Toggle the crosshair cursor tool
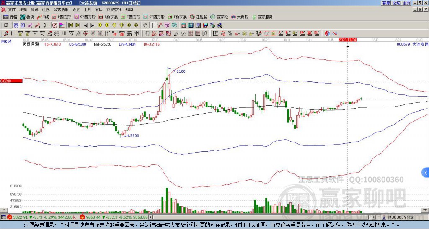Screen dimensions: 429x229 tap(152, 25)
